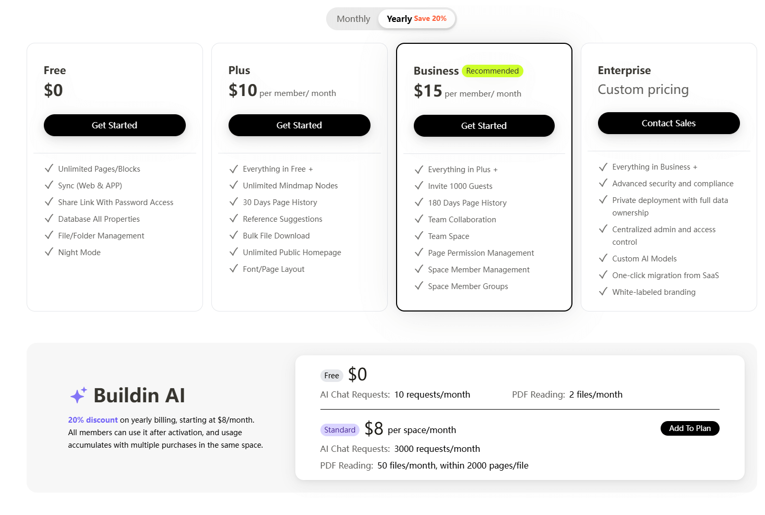Click the Plus plan $10 price
The image size is (765, 515).
coord(243,90)
